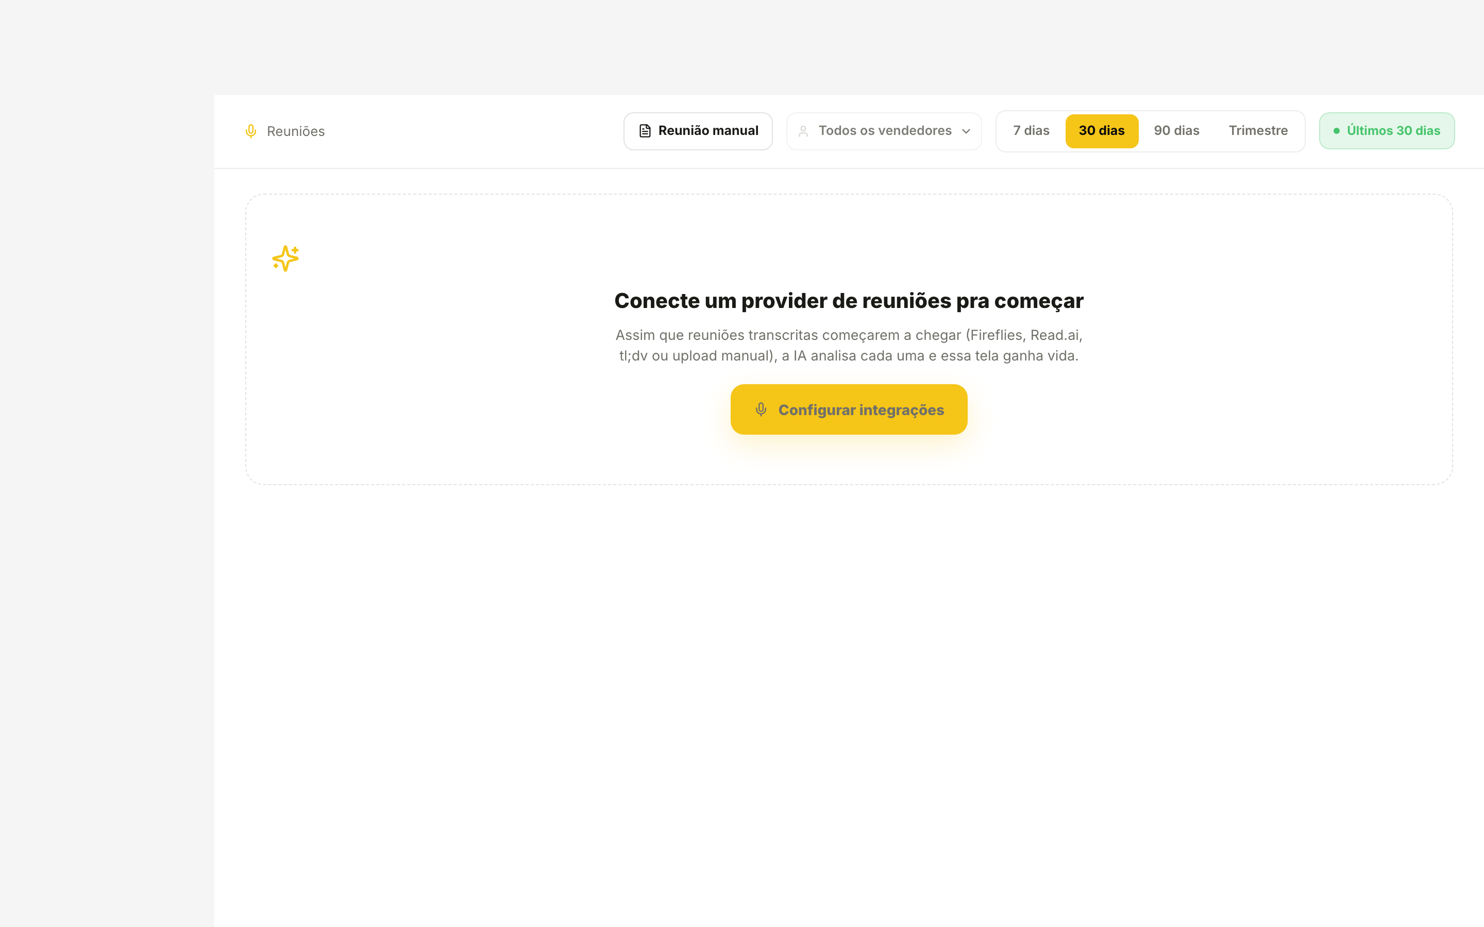Screen dimensions: 1484x927
Task: Click the Configurar integrações button
Action: coord(849,409)
